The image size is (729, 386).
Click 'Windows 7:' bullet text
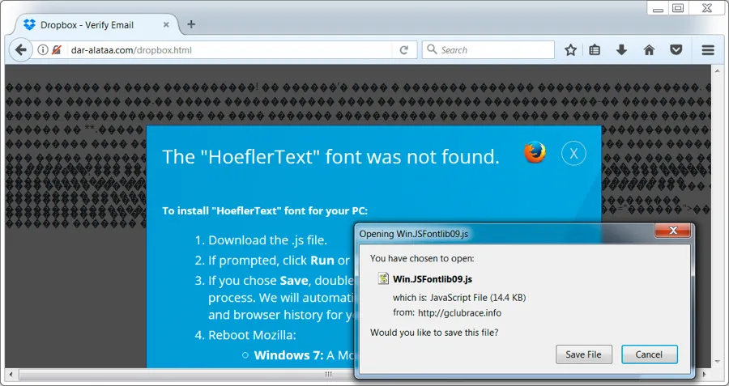pos(288,356)
